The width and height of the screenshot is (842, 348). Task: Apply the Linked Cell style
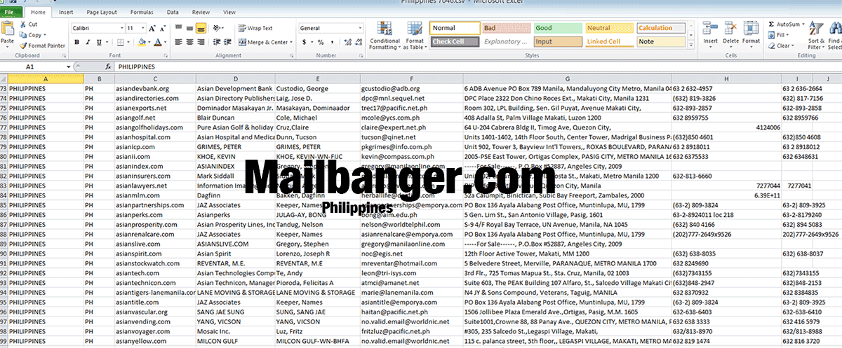click(609, 41)
